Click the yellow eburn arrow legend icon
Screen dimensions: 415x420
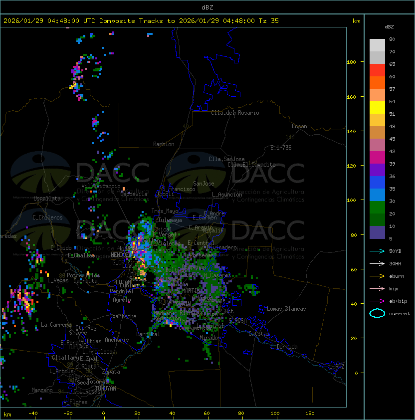pyautogui.click(x=377, y=276)
